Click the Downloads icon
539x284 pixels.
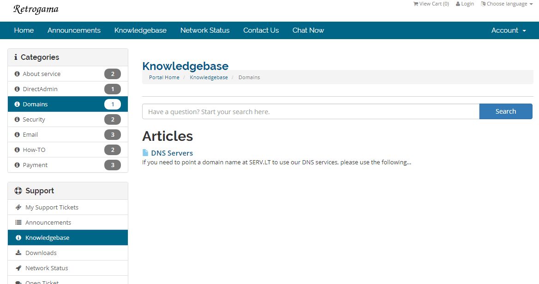pos(18,253)
